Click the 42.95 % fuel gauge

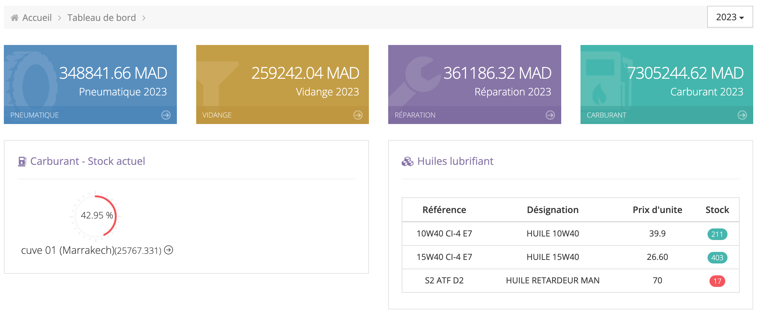96,216
